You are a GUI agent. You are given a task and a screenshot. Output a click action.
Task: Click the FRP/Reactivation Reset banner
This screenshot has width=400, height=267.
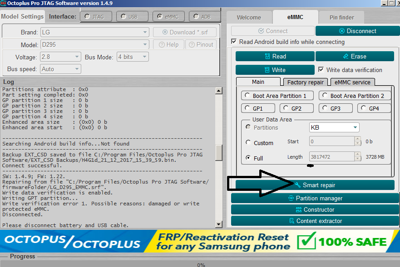[x=200, y=241]
